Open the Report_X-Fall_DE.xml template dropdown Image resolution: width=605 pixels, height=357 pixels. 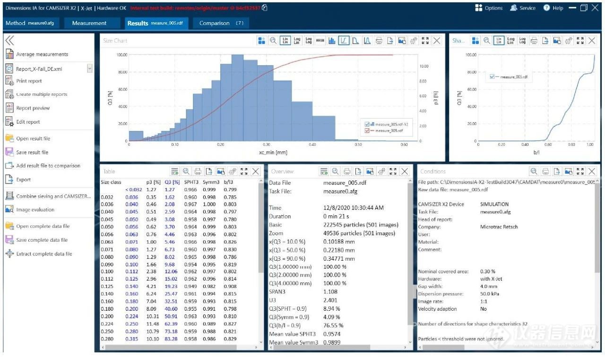click(89, 69)
